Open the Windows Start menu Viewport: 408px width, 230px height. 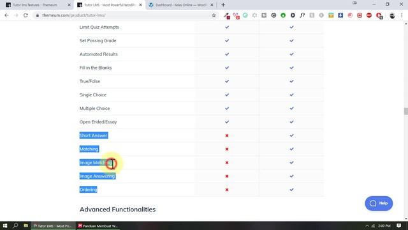pos(5,226)
